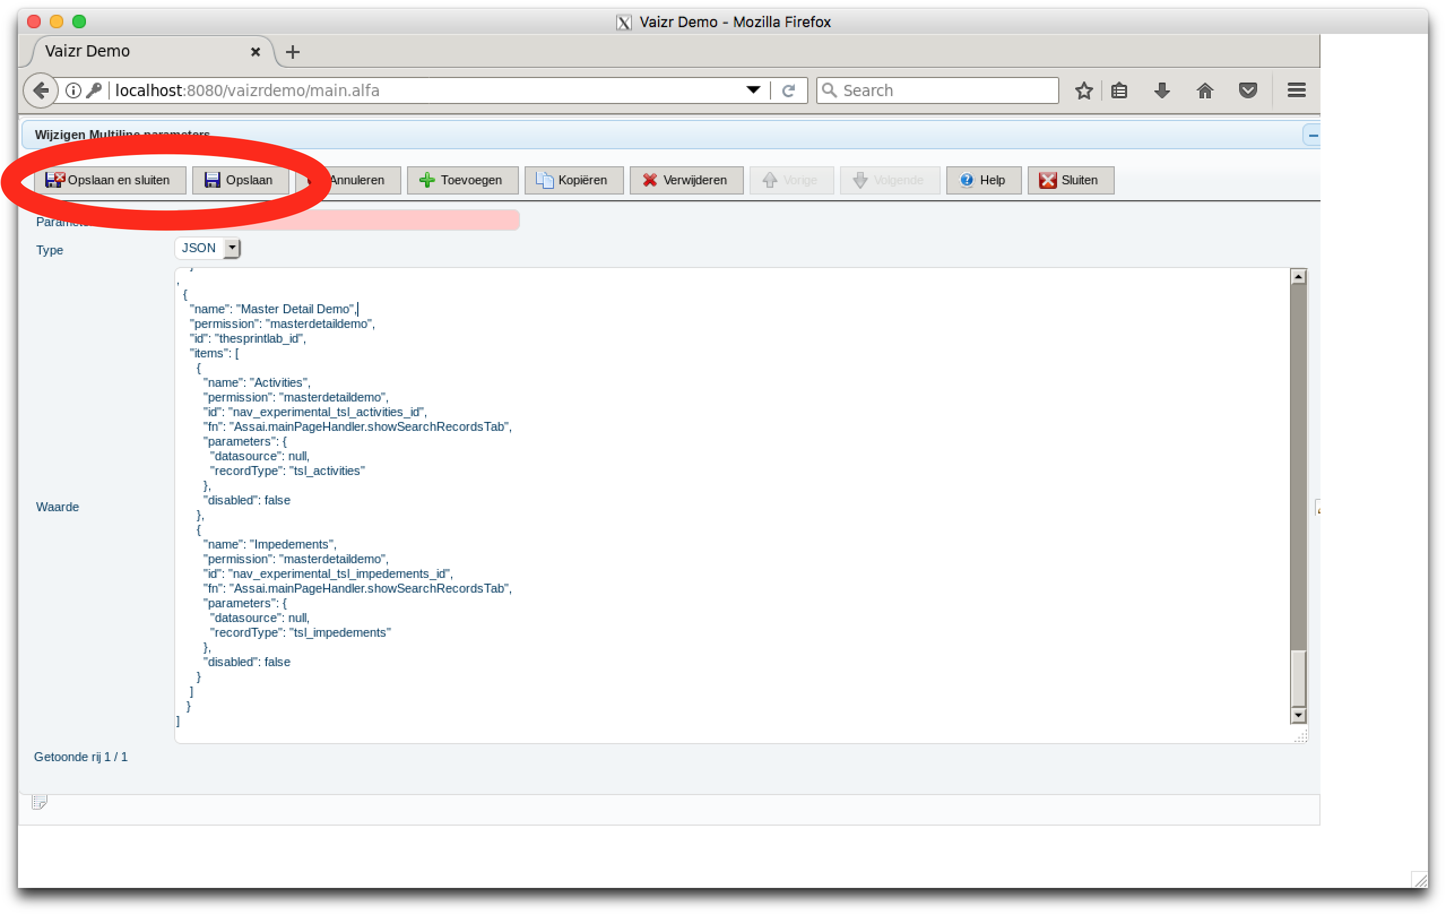Screen dimensions: 1446x915
Task: Click the Waarde field label
Action: [58, 507]
